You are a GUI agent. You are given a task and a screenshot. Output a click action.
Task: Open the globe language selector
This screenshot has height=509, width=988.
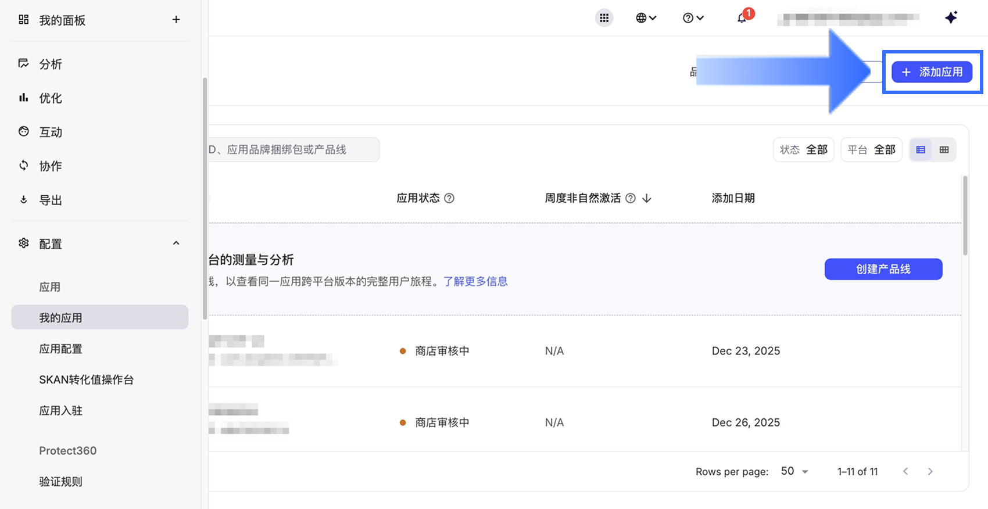[x=646, y=18]
